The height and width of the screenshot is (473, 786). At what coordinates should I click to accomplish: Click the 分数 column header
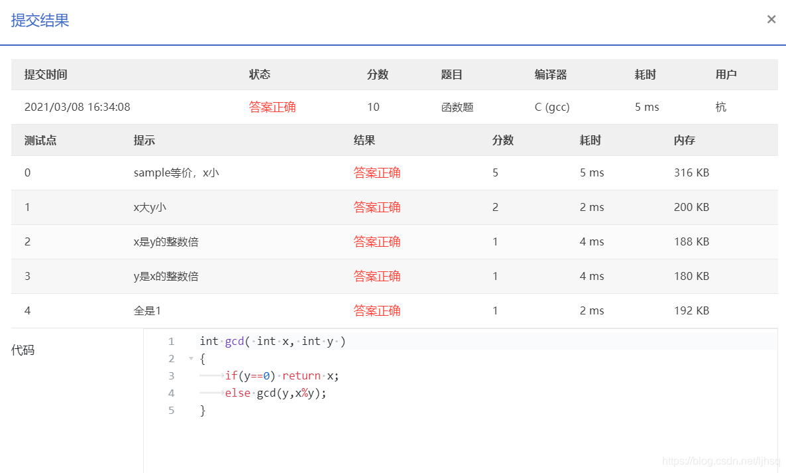[x=377, y=74]
